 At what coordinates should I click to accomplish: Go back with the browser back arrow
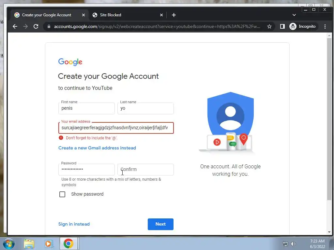pos(15,26)
